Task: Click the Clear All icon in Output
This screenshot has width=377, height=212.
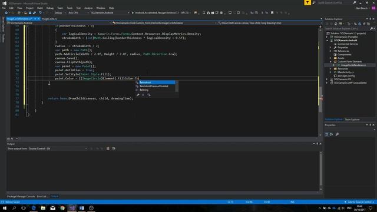Action: [108, 148]
